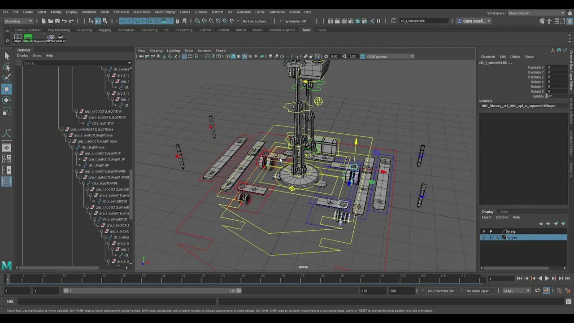Toggle the Visibility channel off for ctl_l_wheel01BK
The width and height of the screenshot is (574, 323).
tap(550, 96)
